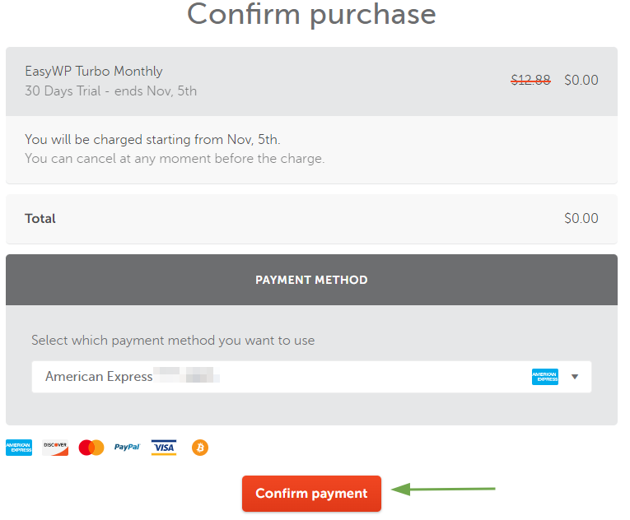Viewport: 630px width, 520px height.
Task: Expand the payment method dropdown arrow
Action: tap(575, 377)
